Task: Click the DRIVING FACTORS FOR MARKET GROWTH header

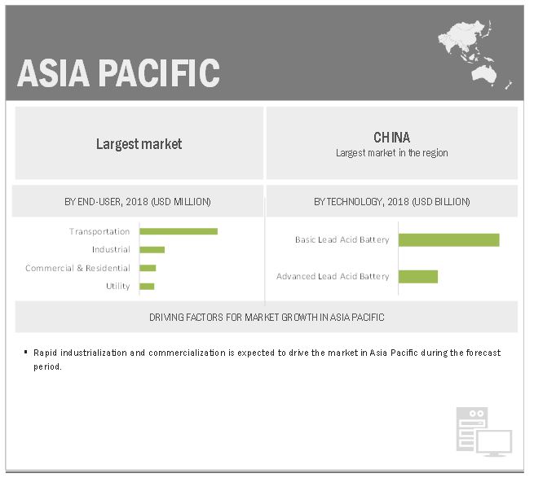Action: (x=267, y=318)
